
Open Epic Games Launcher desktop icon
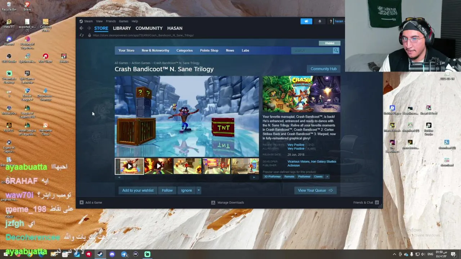pos(27,77)
